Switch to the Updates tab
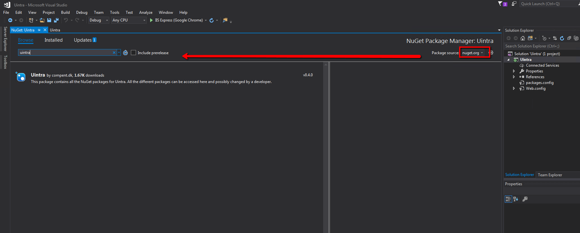Image resolution: width=580 pixels, height=233 pixels. click(85, 40)
